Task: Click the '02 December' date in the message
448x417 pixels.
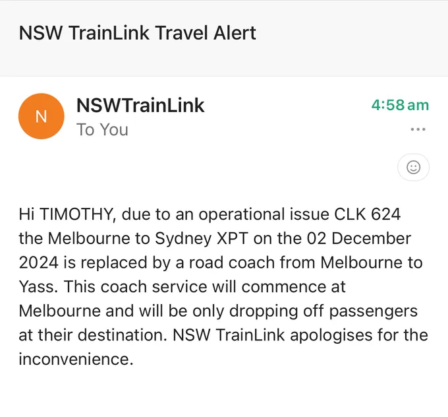Action: (x=359, y=238)
